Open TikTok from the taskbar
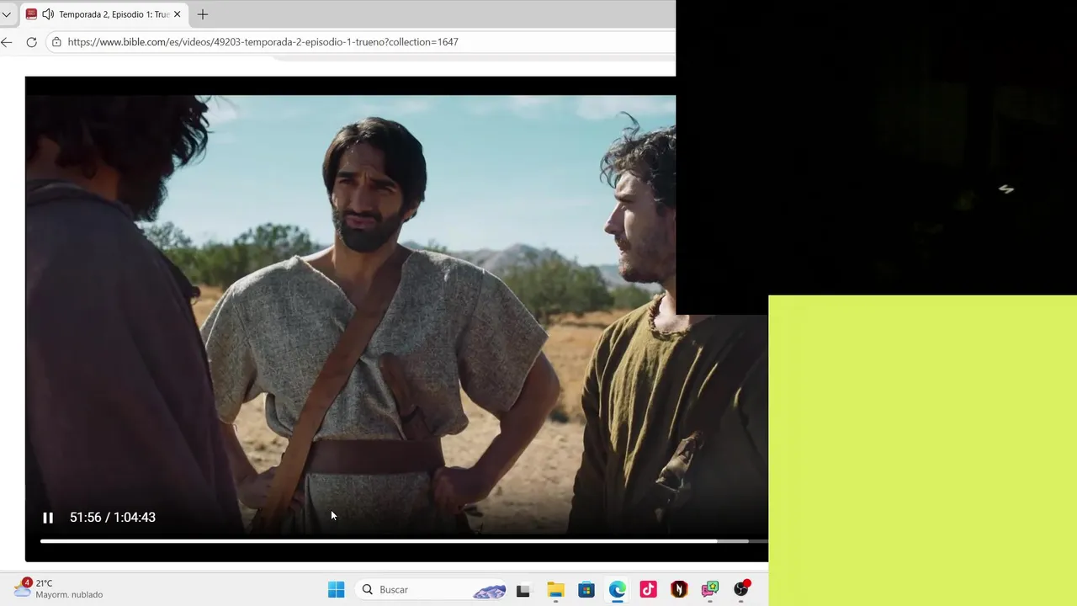 tap(648, 589)
